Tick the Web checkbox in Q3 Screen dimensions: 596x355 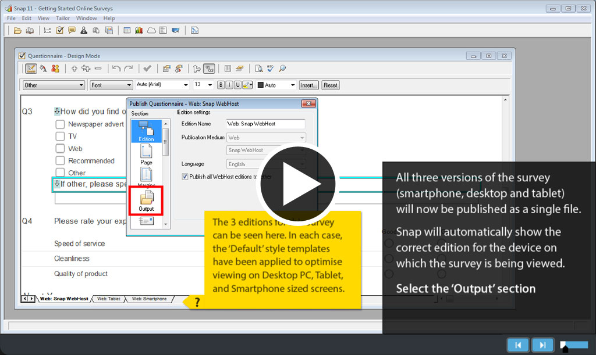[60, 148]
